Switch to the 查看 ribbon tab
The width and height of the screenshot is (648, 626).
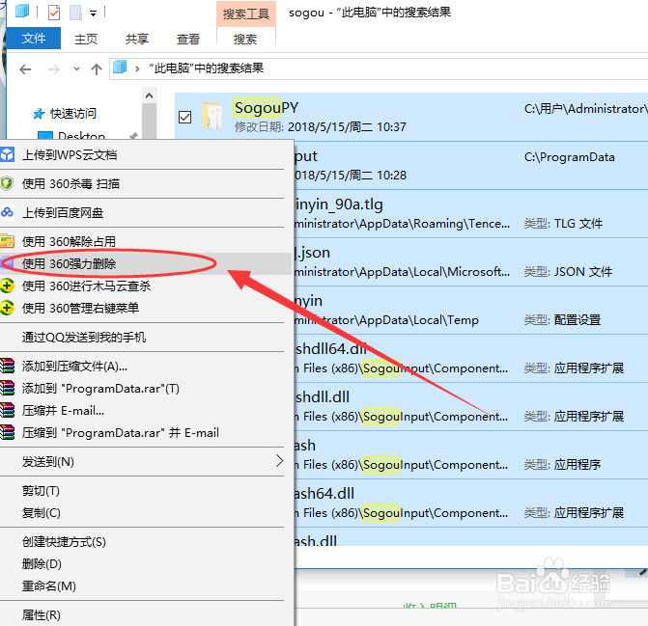(x=188, y=40)
